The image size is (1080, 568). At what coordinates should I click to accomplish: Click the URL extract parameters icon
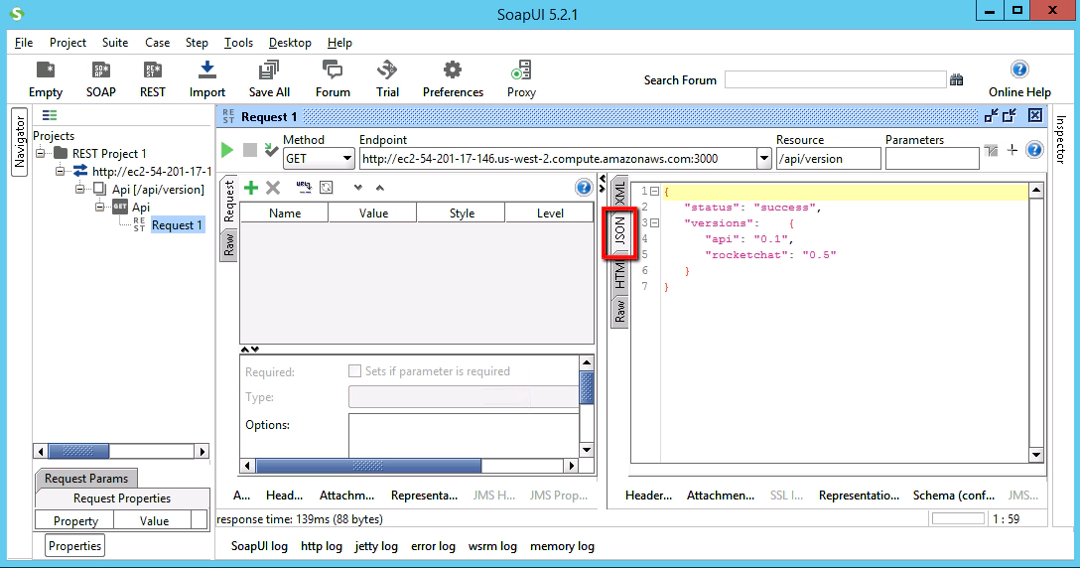[304, 187]
